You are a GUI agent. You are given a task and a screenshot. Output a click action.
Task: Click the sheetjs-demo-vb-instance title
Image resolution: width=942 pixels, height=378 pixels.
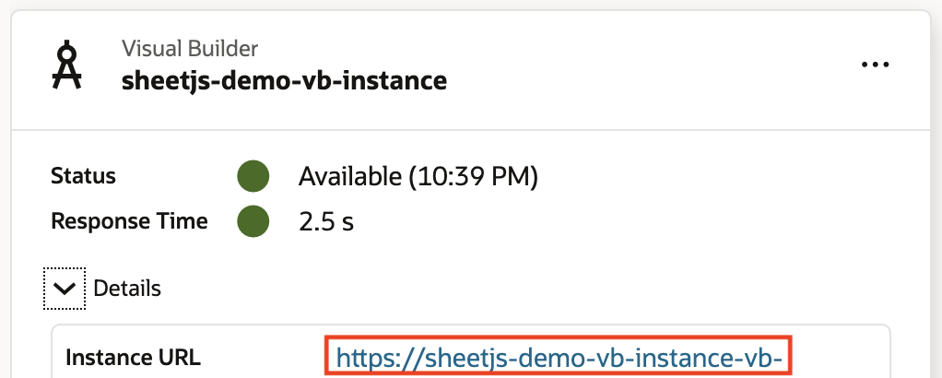point(284,81)
